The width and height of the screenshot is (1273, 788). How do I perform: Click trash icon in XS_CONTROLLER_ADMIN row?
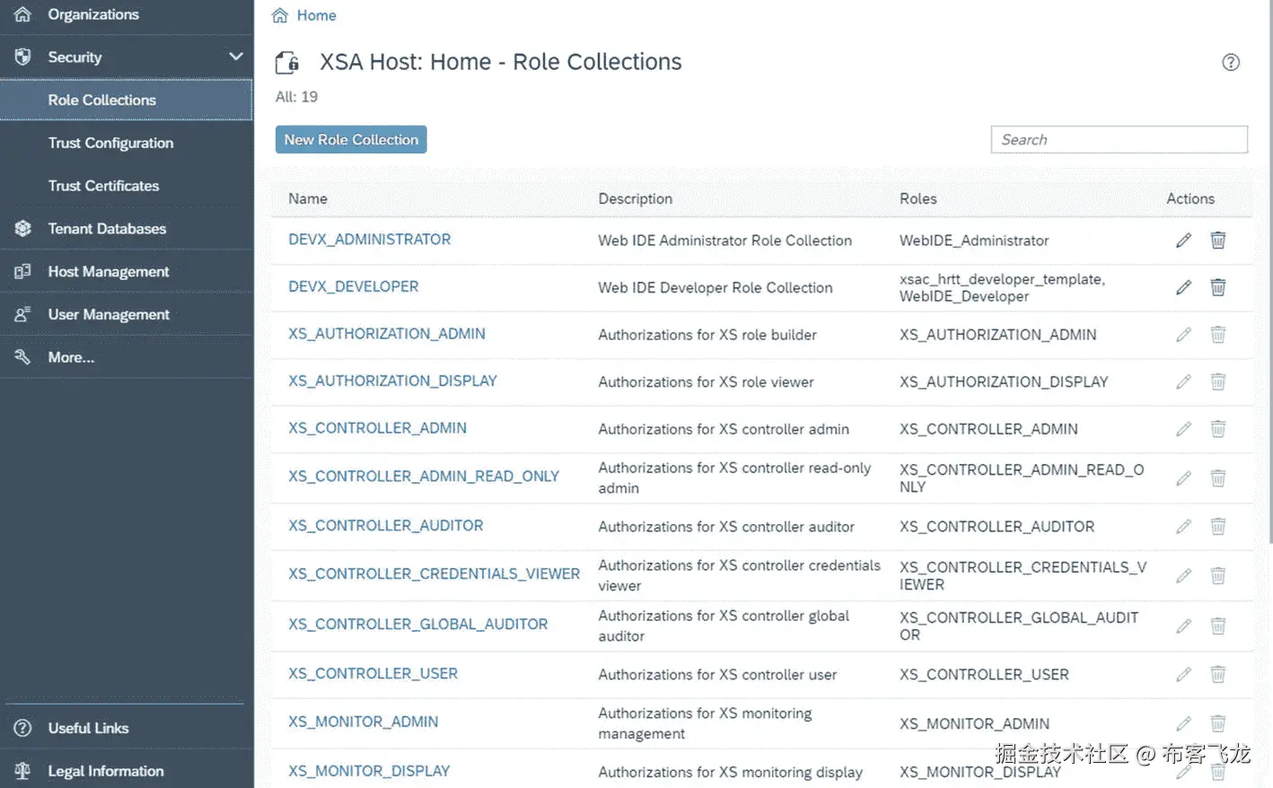1218,429
